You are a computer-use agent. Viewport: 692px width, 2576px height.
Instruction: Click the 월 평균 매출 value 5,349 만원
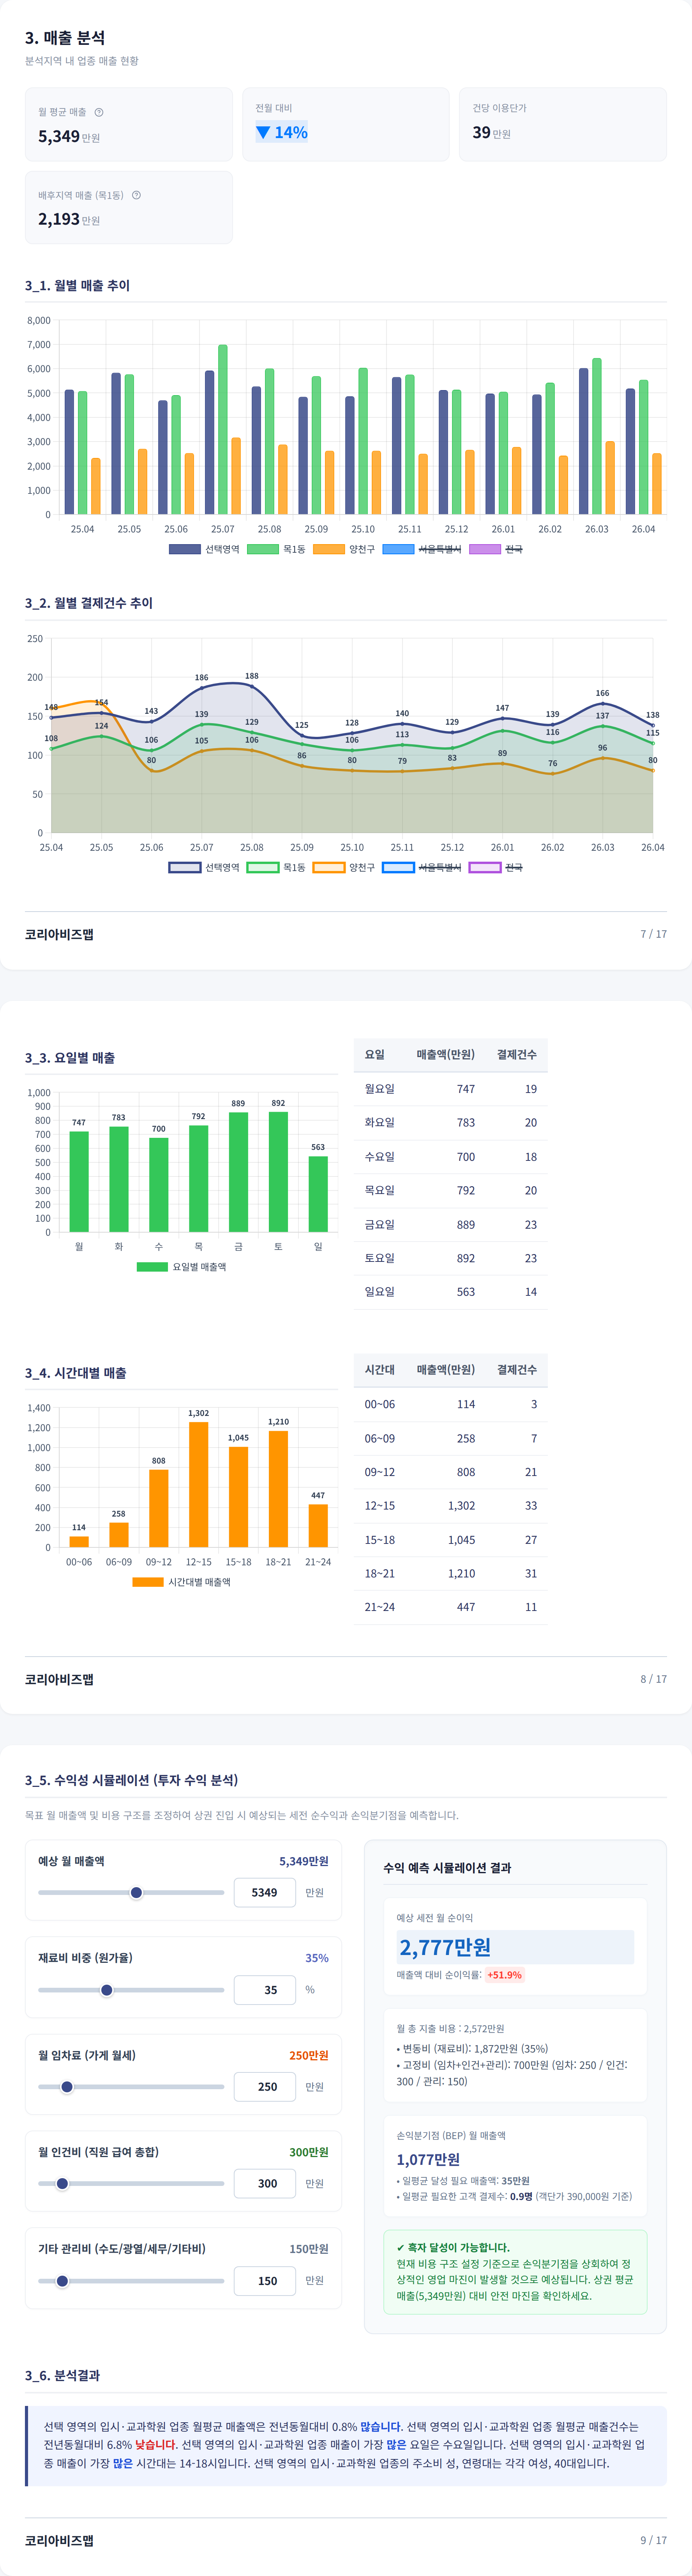pos(69,137)
